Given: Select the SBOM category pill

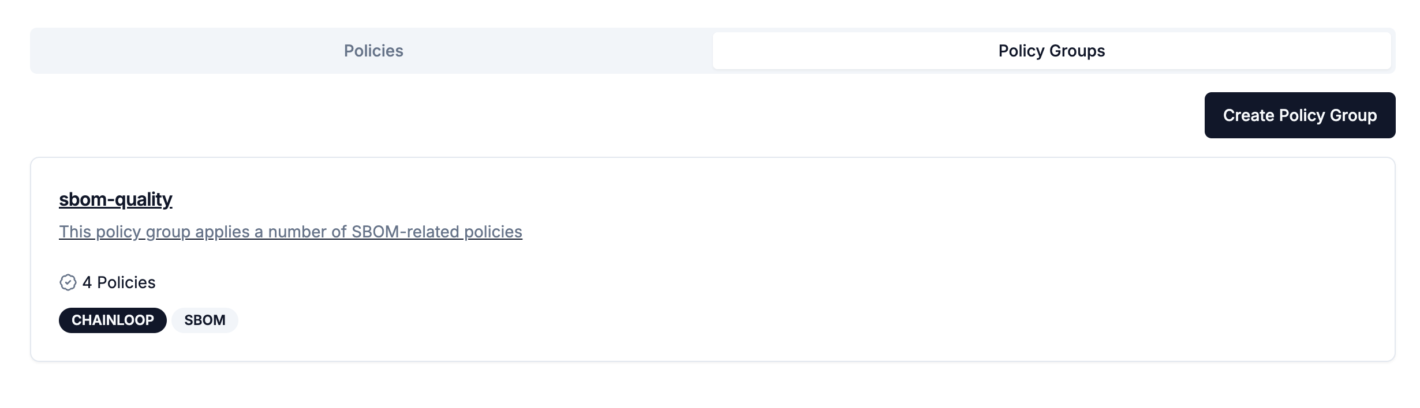Looking at the screenshot, I should (204, 320).
